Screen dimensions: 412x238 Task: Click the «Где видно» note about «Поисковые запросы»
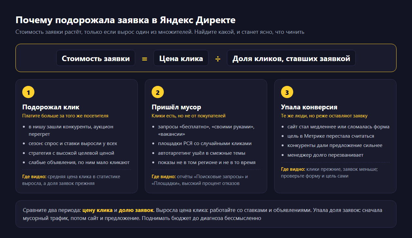point(200,180)
